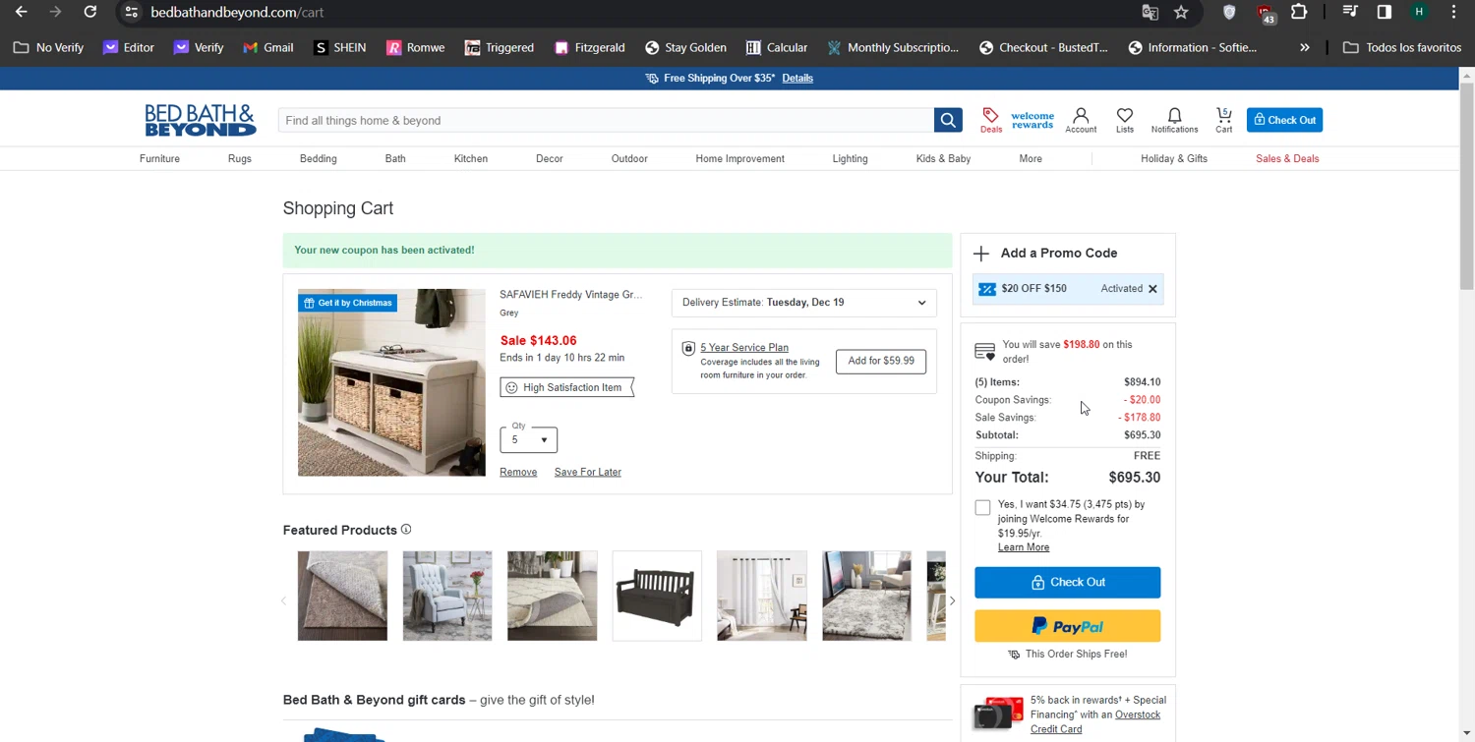The image size is (1475, 742).
Task: Toggle browser side panel icon
Action: (x=1385, y=12)
